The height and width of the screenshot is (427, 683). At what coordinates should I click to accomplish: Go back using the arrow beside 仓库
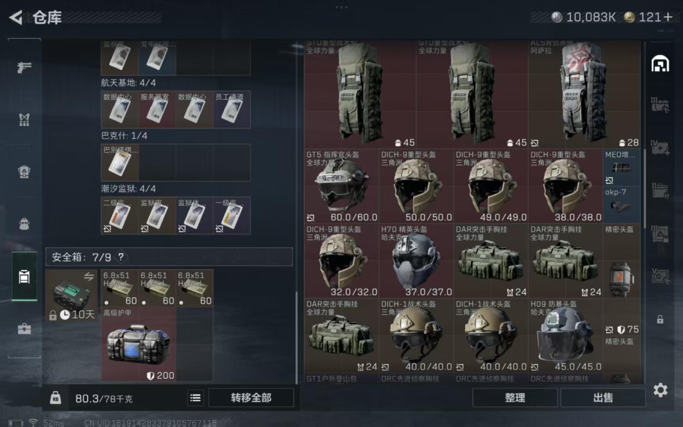(x=16, y=17)
